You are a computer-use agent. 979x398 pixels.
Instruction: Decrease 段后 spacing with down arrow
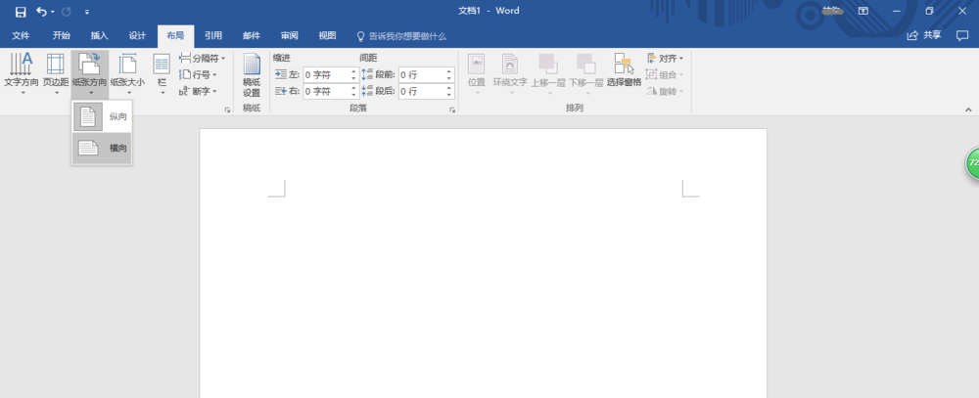click(449, 95)
